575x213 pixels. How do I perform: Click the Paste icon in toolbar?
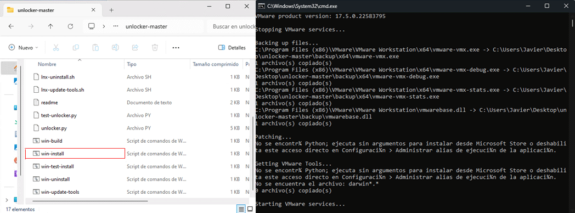point(95,47)
